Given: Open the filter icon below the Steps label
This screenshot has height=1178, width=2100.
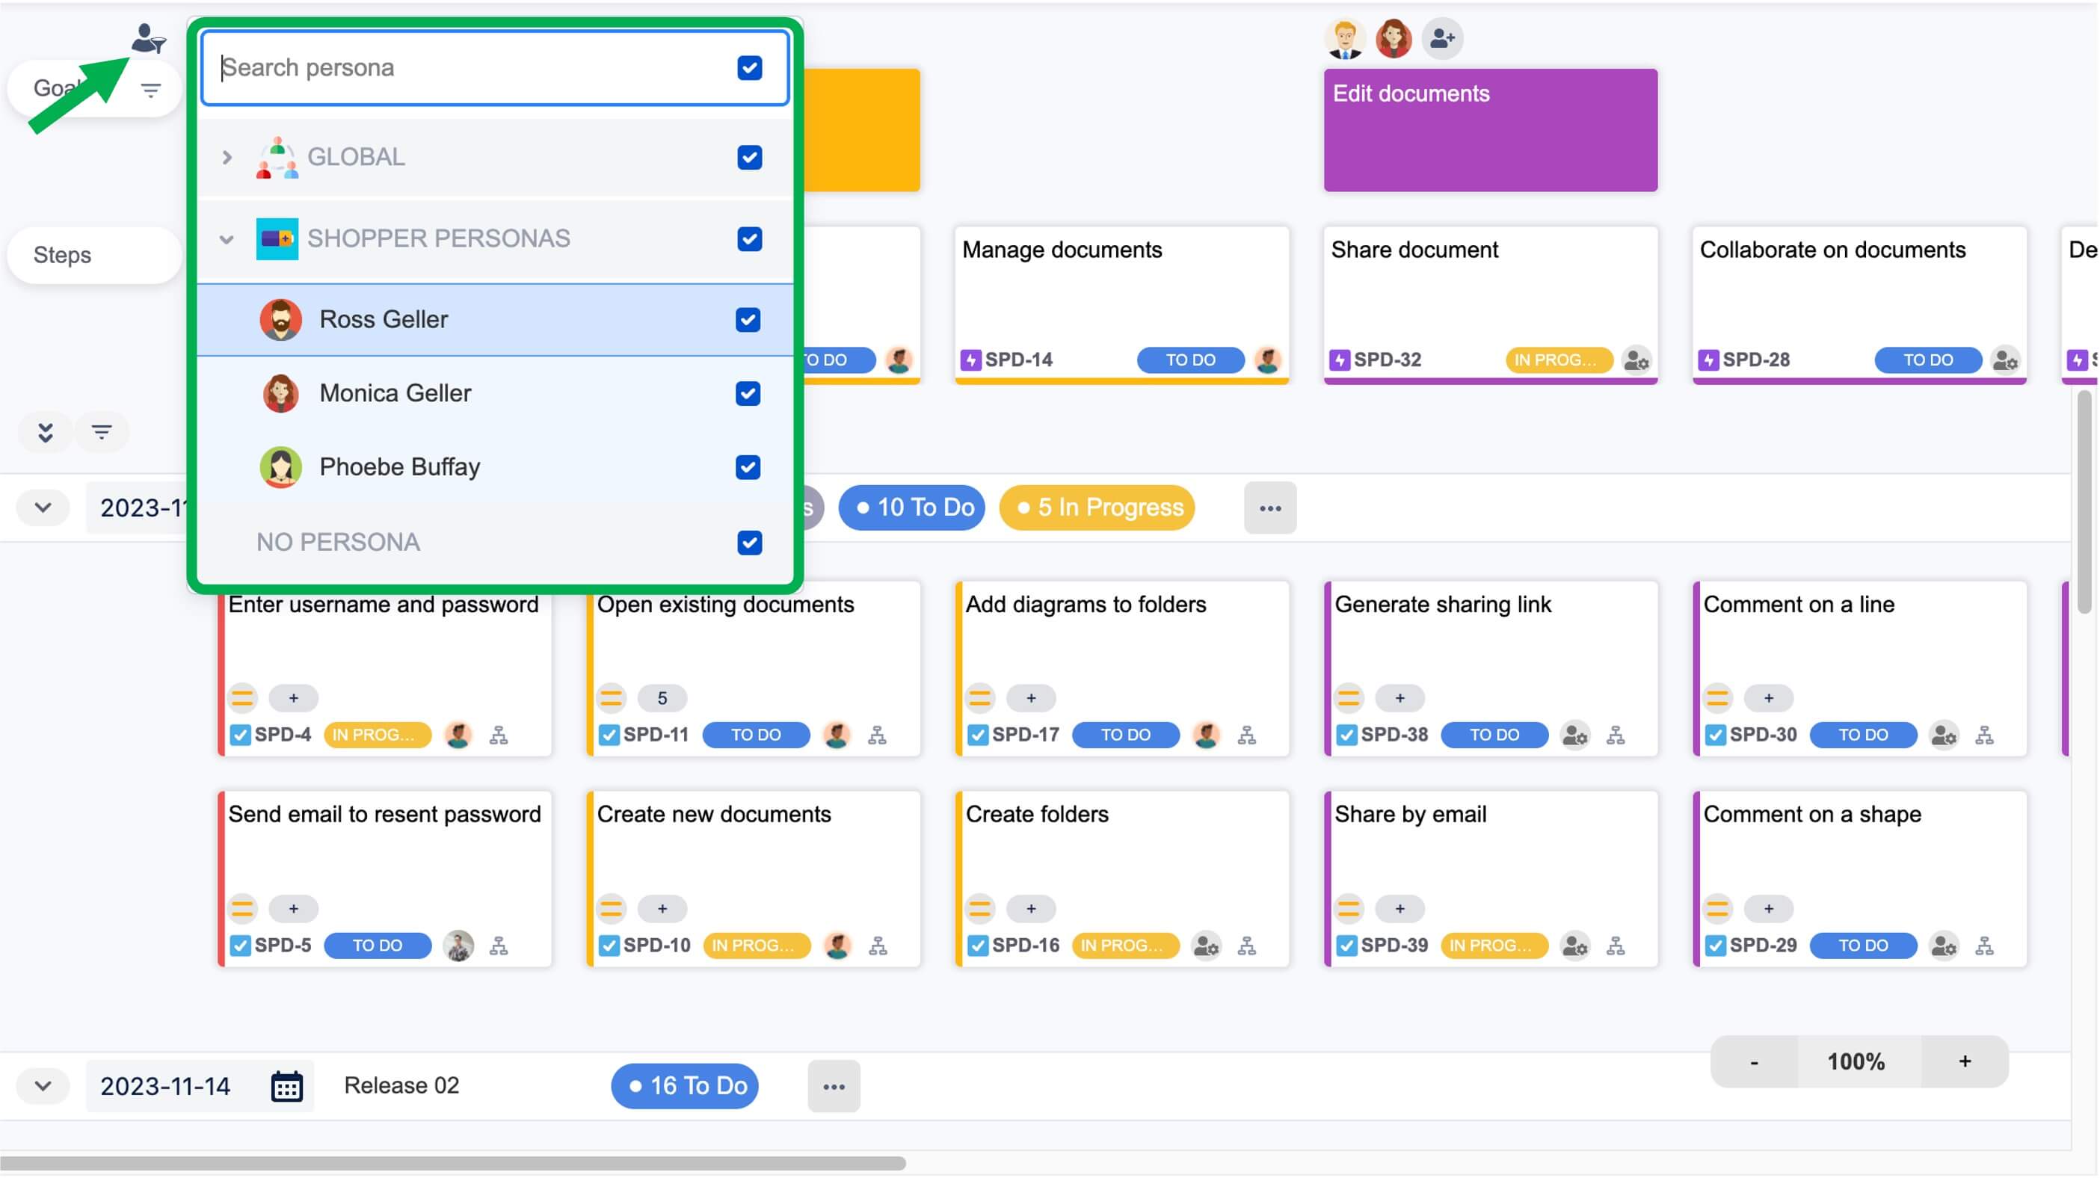Looking at the screenshot, I should tap(102, 432).
